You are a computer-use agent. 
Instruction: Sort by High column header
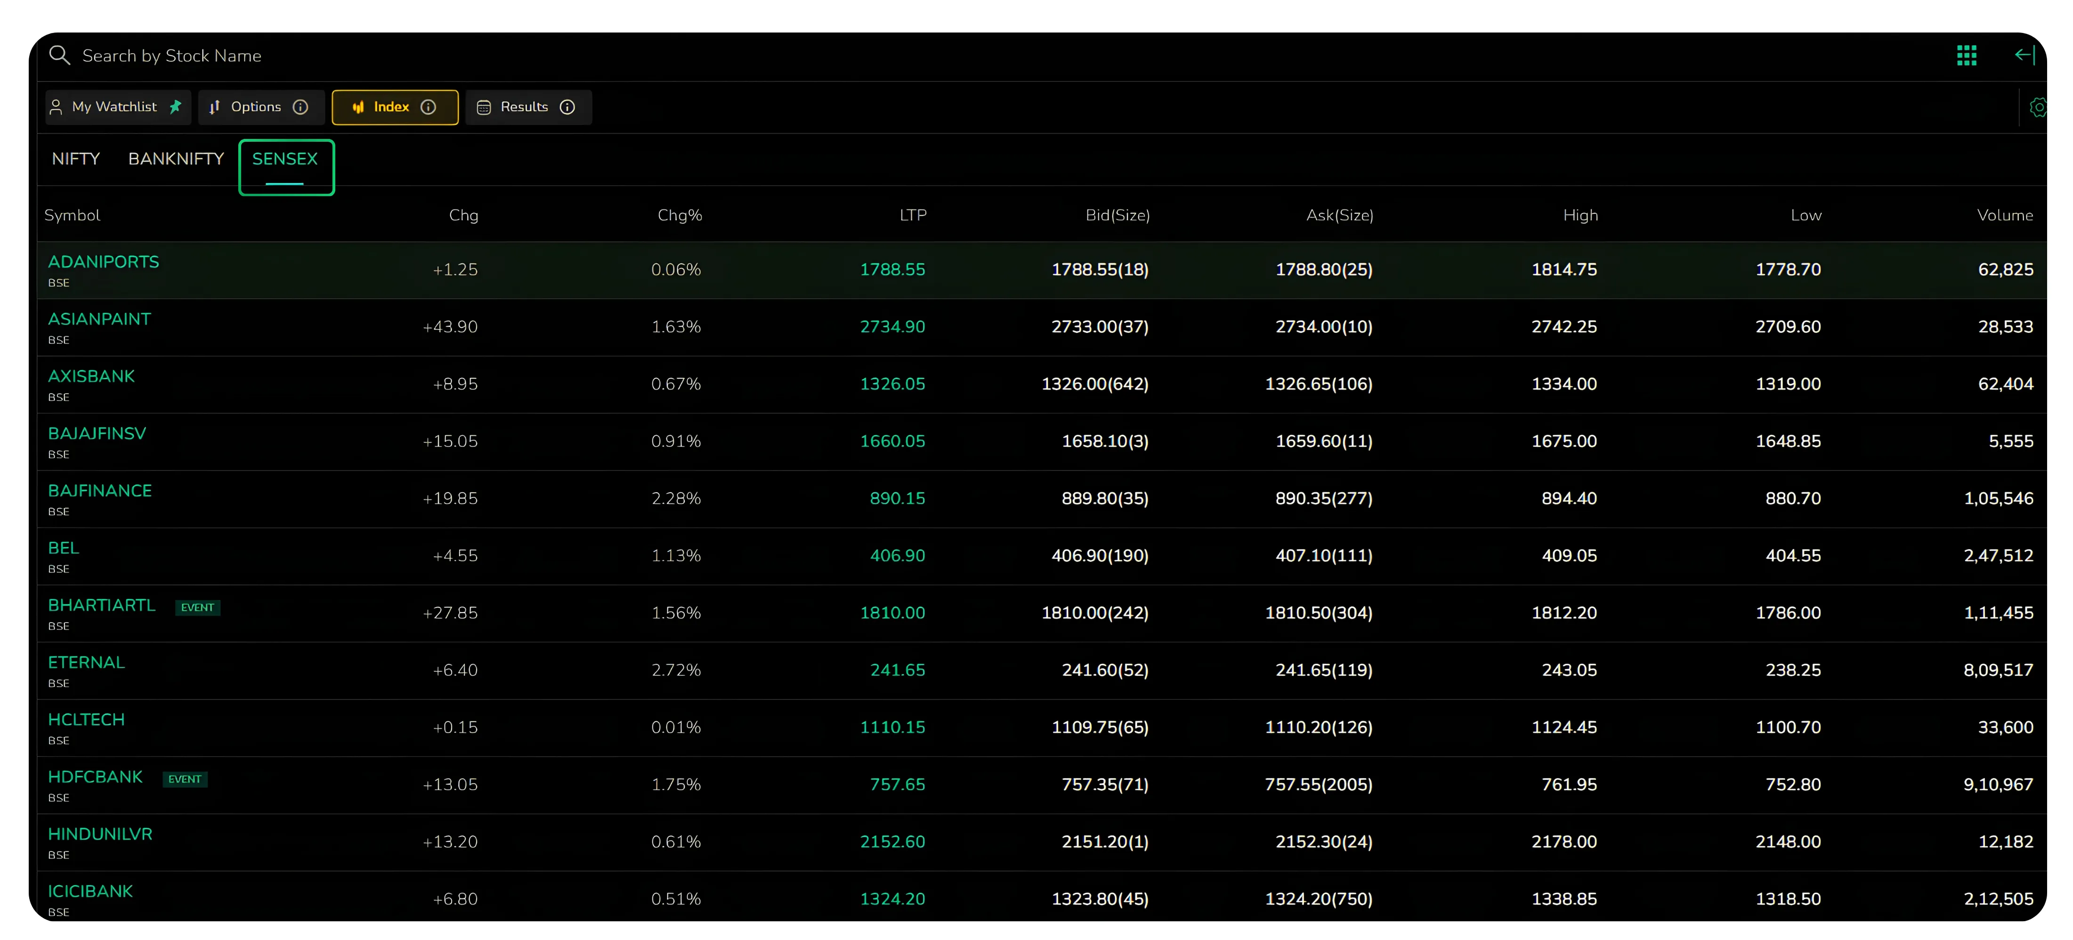[x=1580, y=215]
